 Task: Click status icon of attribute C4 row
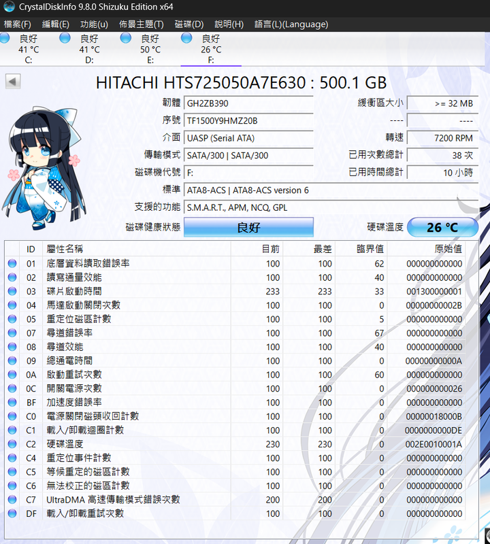click(12, 458)
